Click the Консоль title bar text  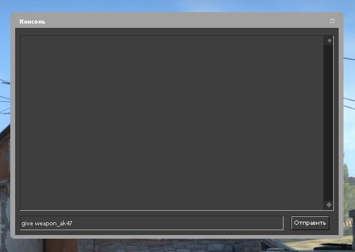[32, 22]
